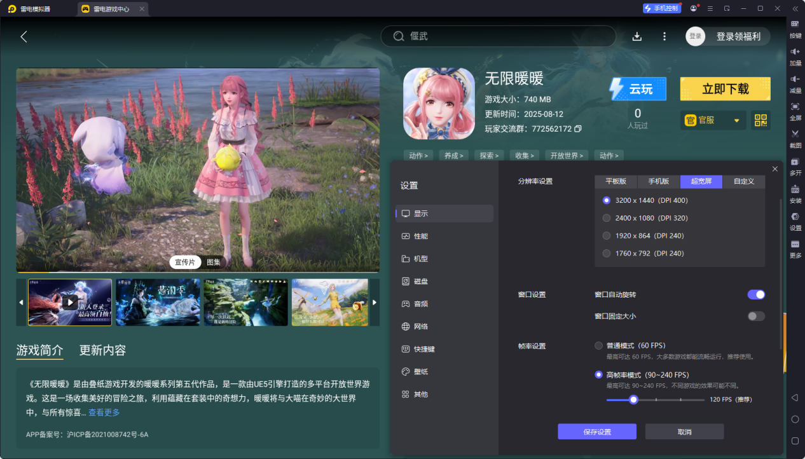Switch to 更新内容 tab
This screenshot has height=459, width=805.
[x=102, y=350]
